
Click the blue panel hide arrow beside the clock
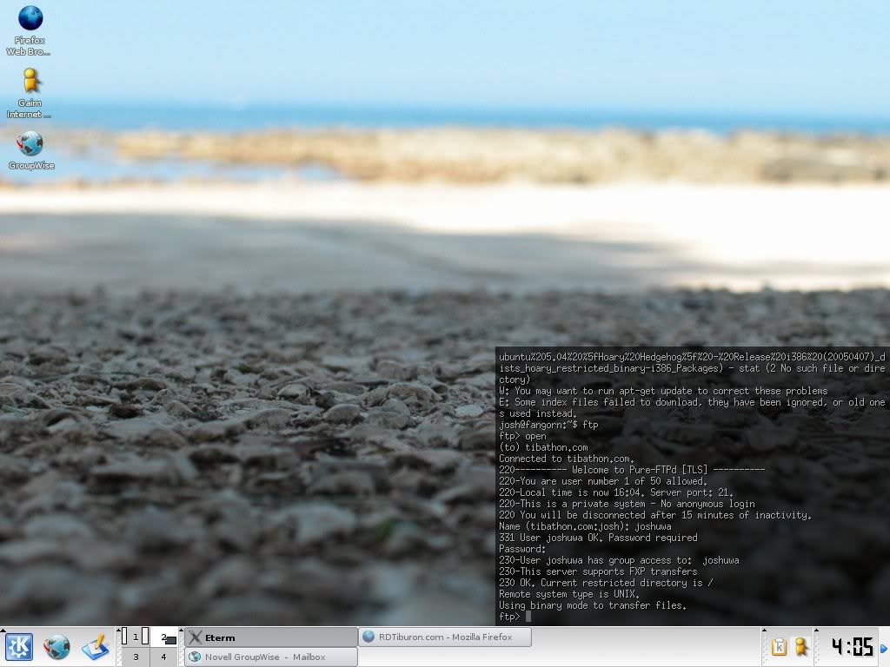click(884, 648)
